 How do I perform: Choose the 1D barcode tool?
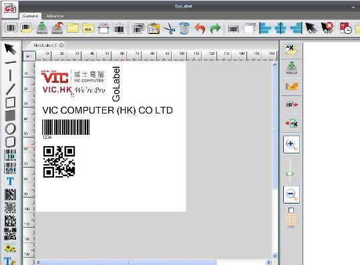(x=10, y=155)
